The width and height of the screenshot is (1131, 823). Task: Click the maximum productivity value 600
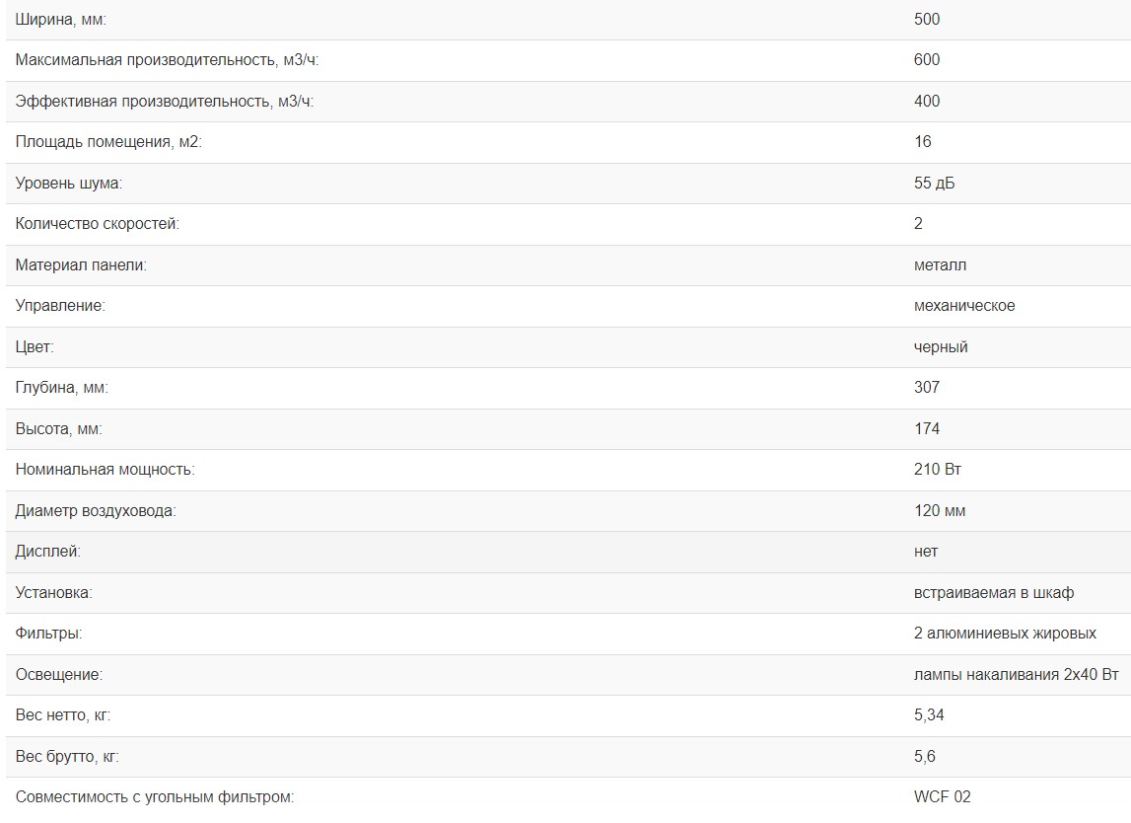point(927,60)
